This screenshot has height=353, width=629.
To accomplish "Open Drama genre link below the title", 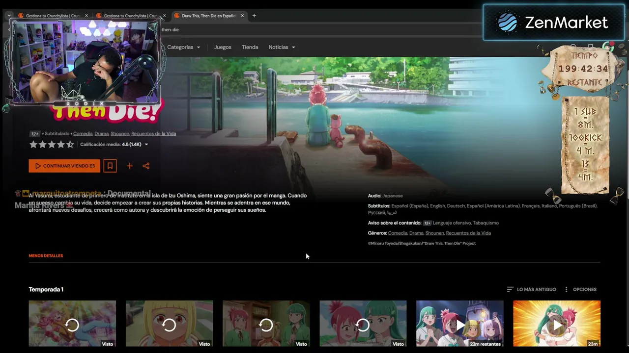I will (101, 133).
